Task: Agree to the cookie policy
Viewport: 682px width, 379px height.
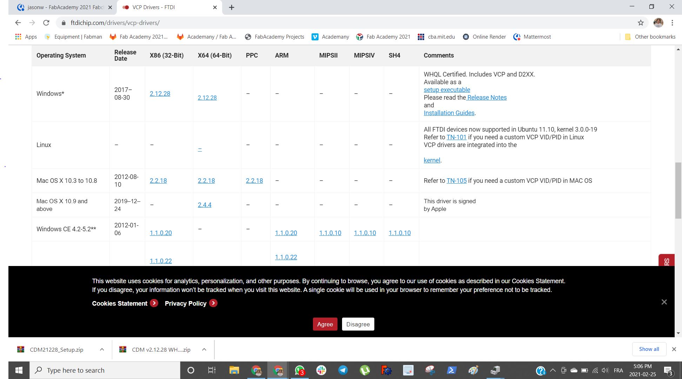Action: click(325, 324)
